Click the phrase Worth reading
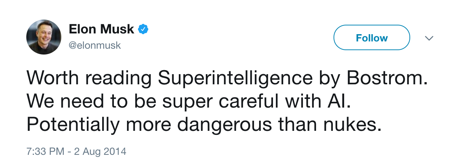 tap(89, 78)
